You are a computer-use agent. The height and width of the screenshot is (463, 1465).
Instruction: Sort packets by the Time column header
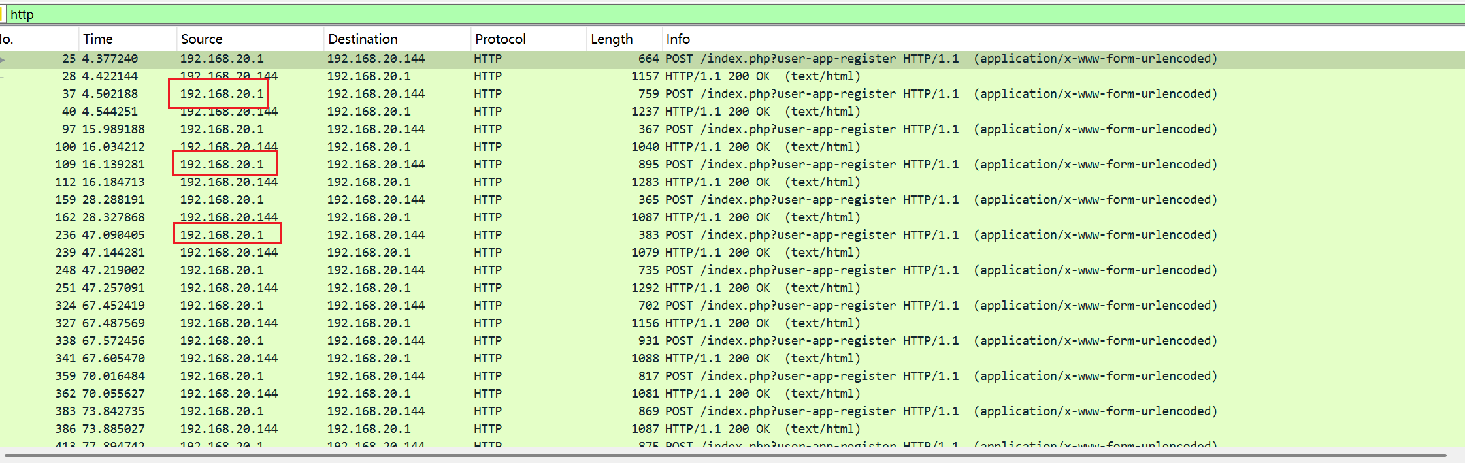(98, 39)
